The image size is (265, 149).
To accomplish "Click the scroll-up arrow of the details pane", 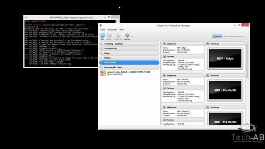I will pos(247,43).
